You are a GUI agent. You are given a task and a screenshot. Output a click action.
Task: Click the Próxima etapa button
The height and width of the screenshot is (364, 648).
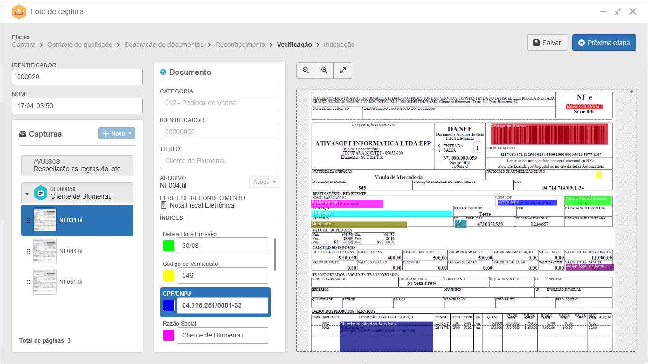(604, 42)
